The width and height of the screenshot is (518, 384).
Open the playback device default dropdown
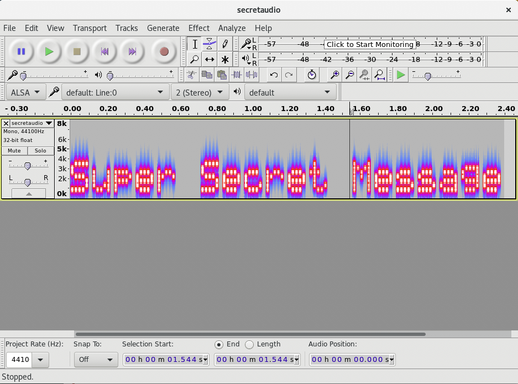click(x=290, y=92)
